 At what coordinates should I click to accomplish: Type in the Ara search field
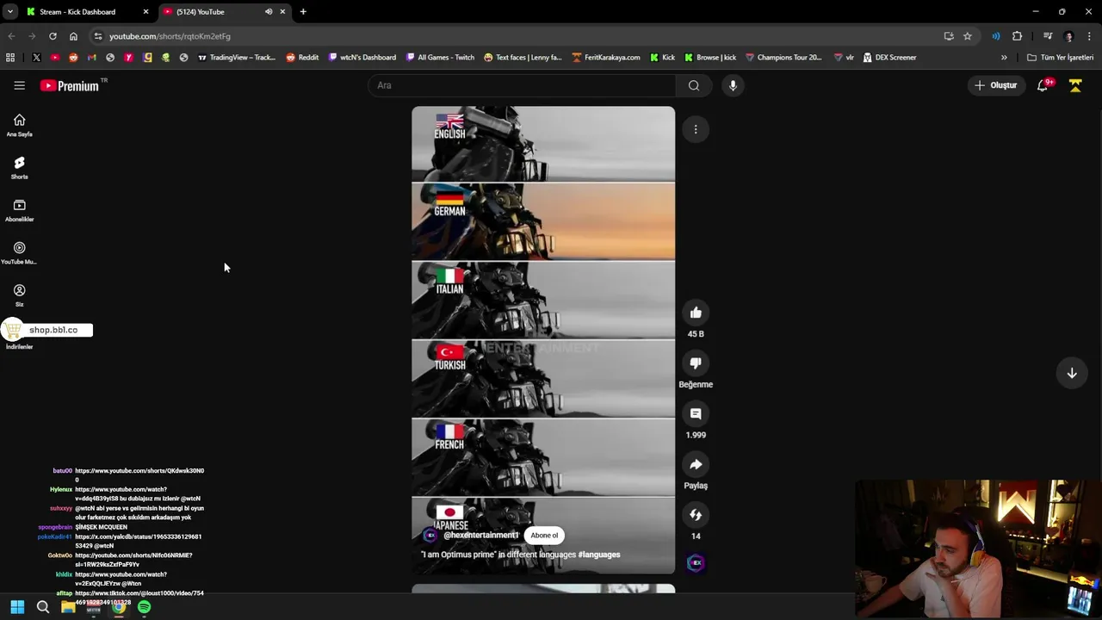pyautogui.click(x=523, y=85)
